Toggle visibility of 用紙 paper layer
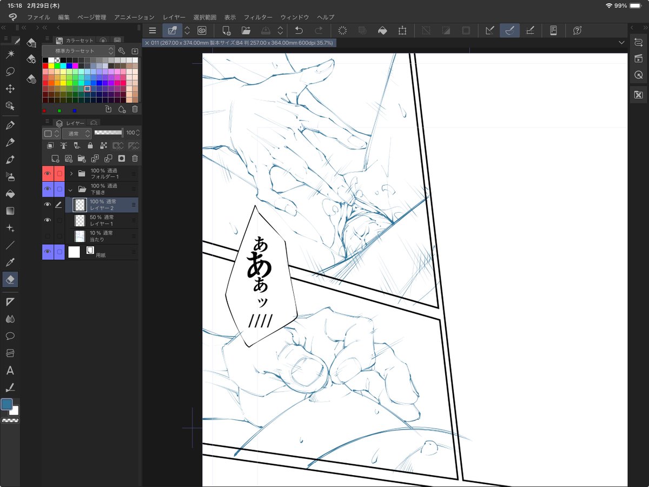 point(48,252)
